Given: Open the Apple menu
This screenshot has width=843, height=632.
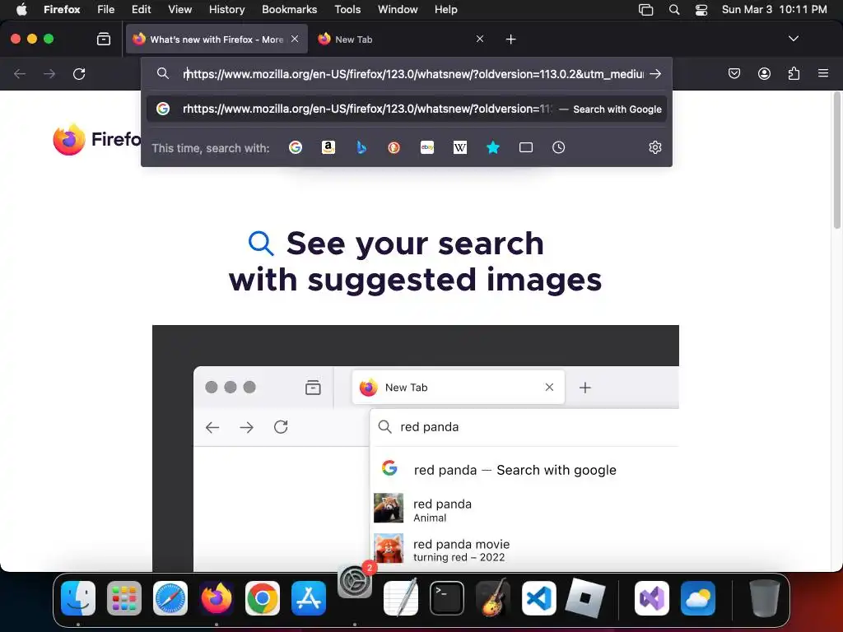Looking at the screenshot, I should click(21, 9).
